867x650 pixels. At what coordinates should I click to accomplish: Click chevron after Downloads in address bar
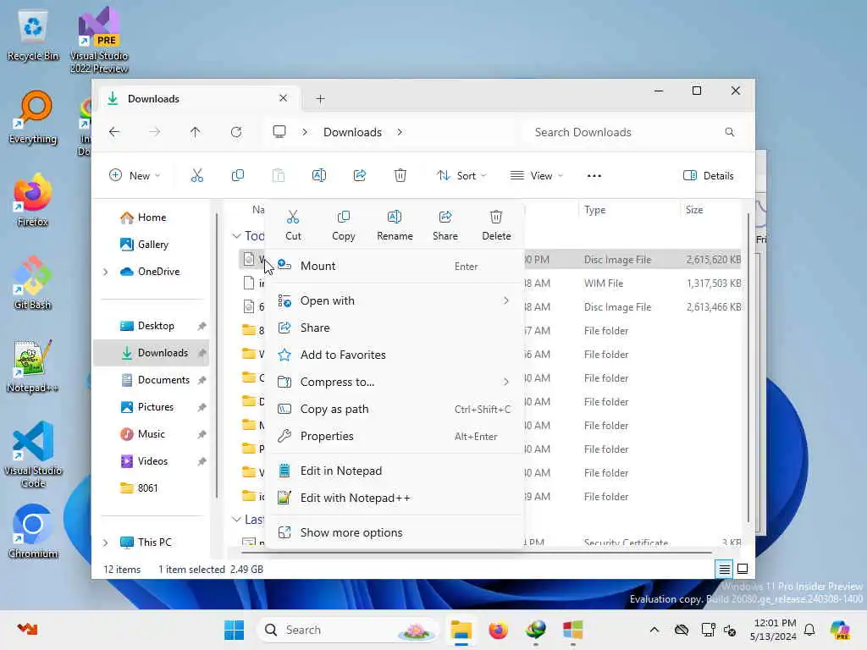(400, 132)
